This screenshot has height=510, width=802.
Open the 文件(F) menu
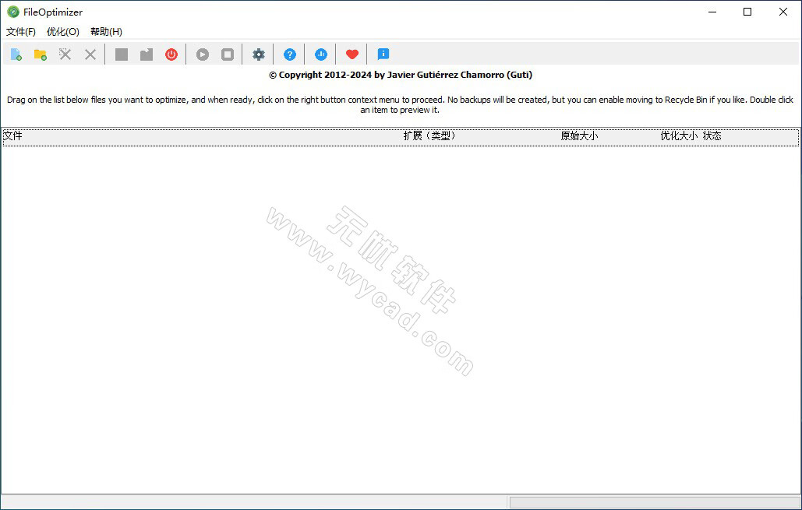[x=21, y=32]
